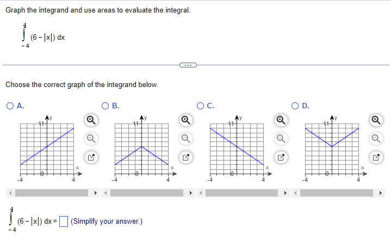Click right arrow under graph A scrollbar

point(95,193)
